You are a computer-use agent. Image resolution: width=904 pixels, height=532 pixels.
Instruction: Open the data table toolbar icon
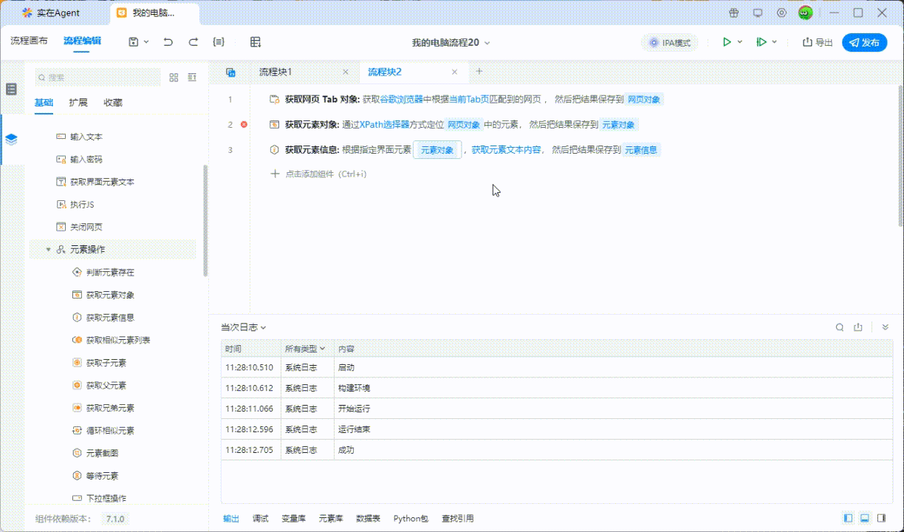256,42
